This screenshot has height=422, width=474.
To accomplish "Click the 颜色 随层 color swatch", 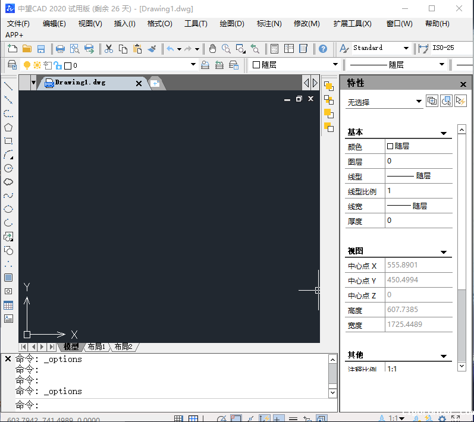I will tap(390, 146).
